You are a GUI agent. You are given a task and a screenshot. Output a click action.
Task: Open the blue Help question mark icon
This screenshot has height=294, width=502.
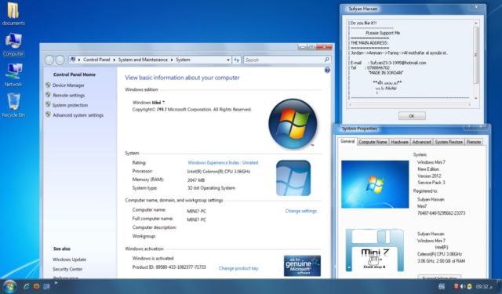click(x=327, y=70)
